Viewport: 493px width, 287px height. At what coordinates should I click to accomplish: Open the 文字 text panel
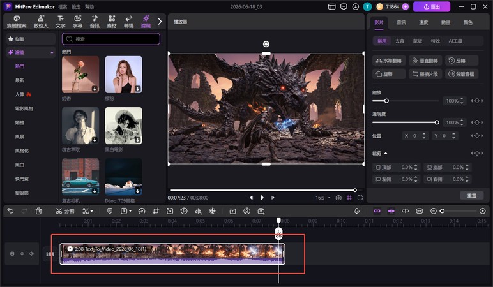pos(61,22)
